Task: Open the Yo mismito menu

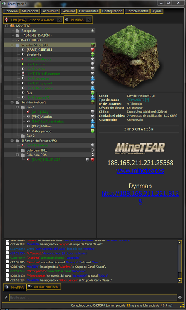Action: pyautogui.click(x=51, y=11)
